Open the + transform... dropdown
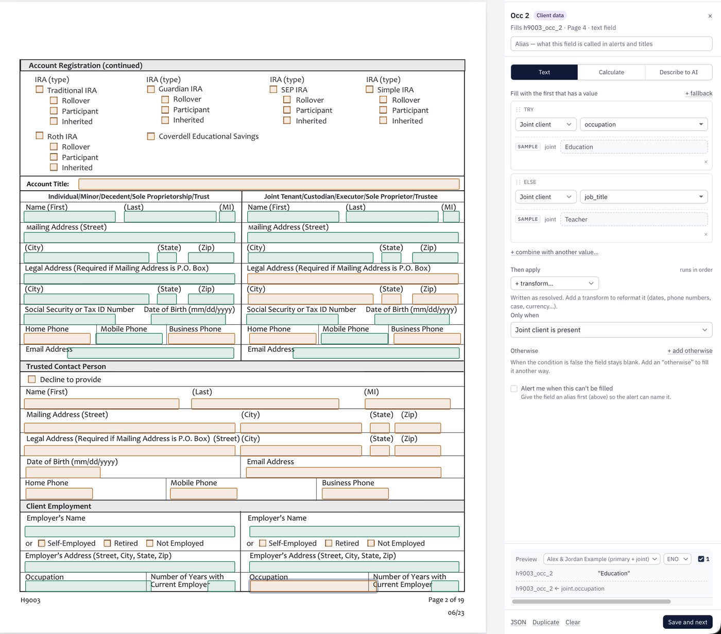 coord(555,283)
